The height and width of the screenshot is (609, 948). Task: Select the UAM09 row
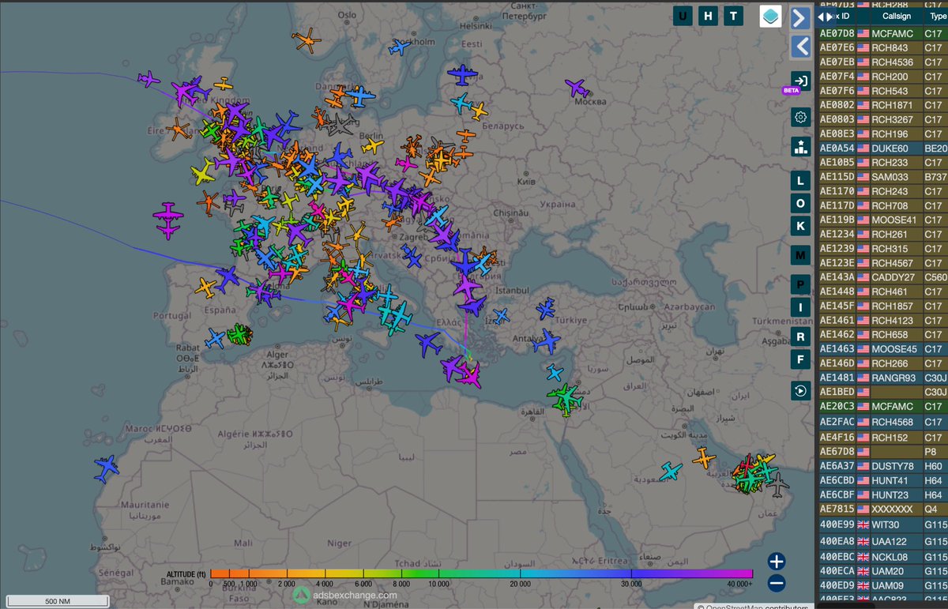tap(882, 586)
